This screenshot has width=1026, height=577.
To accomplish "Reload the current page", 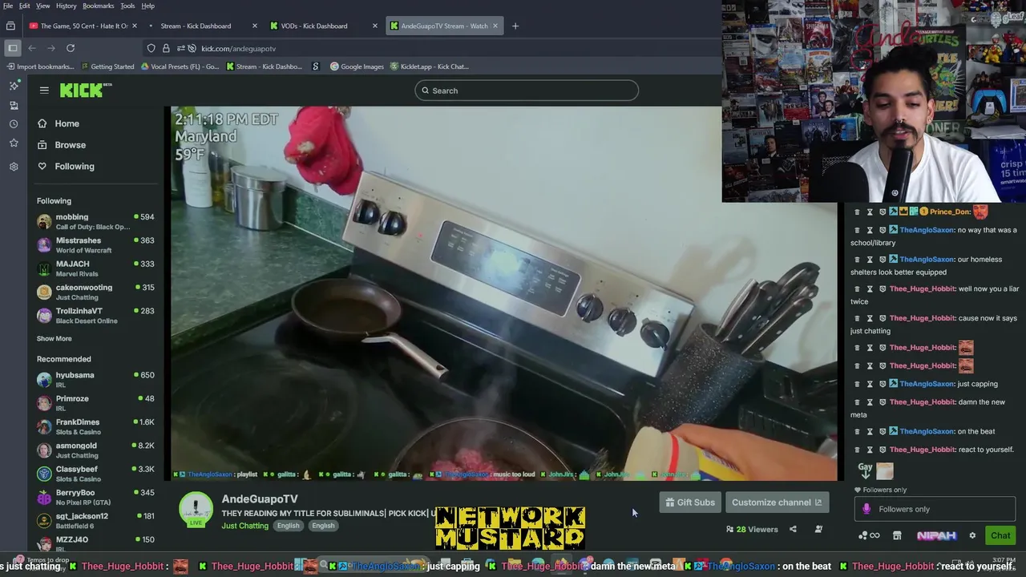I will click(x=71, y=48).
